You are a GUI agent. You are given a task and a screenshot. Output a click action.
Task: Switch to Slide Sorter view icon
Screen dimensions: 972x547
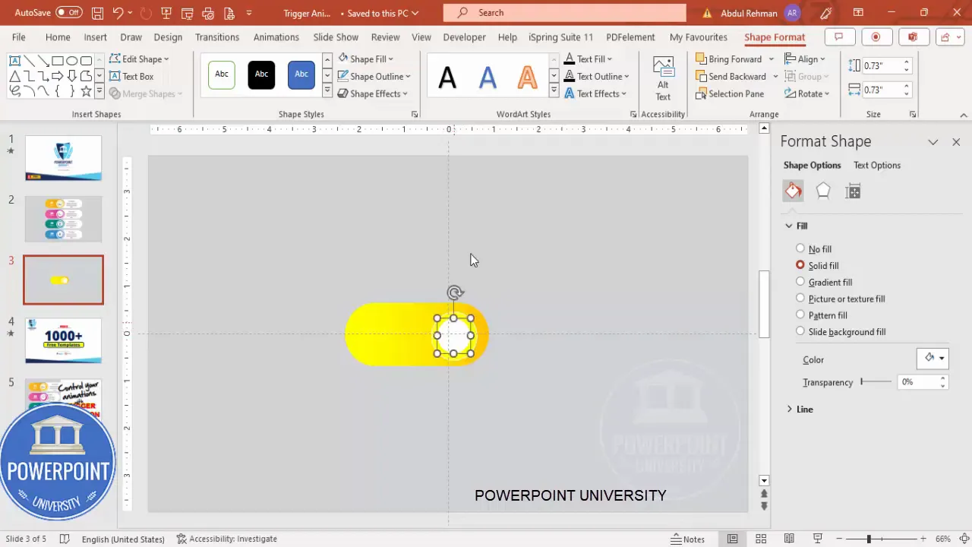click(761, 539)
